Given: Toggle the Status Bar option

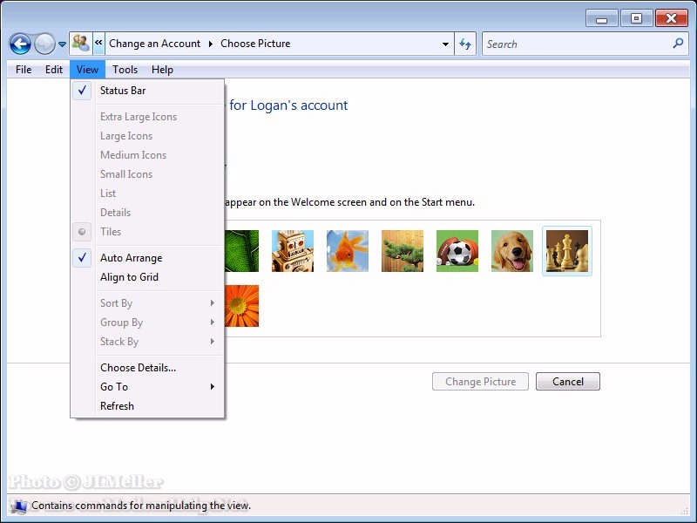Looking at the screenshot, I should [147, 91].
